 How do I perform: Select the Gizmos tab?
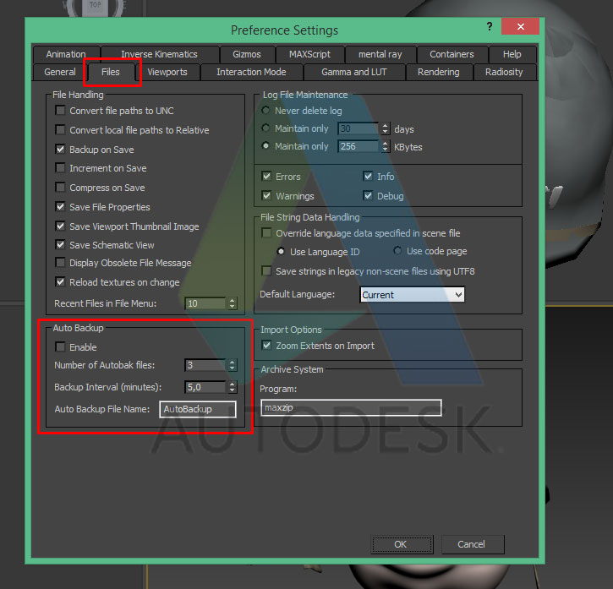click(x=247, y=54)
